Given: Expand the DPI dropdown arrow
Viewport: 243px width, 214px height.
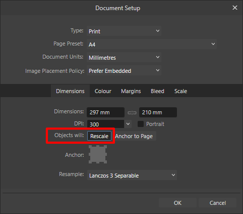Looking at the screenshot, I should [x=128, y=124].
